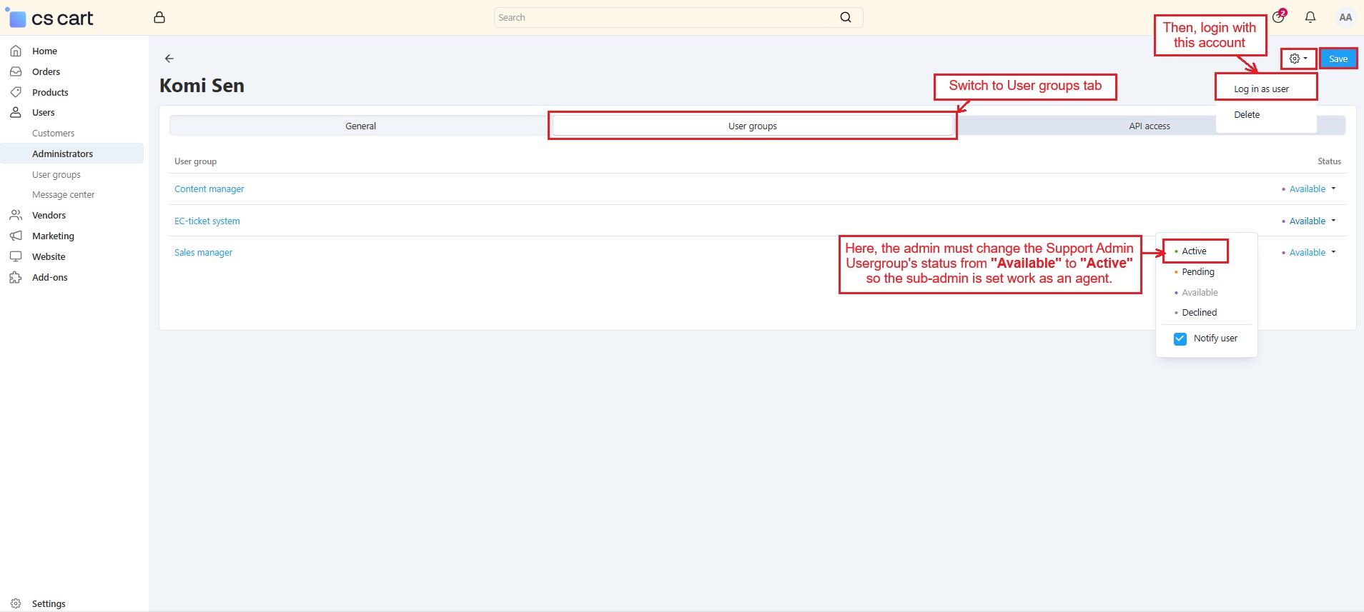This screenshot has width=1364, height=612.
Task: Switch to the General tab
Action: pos(360,126)
